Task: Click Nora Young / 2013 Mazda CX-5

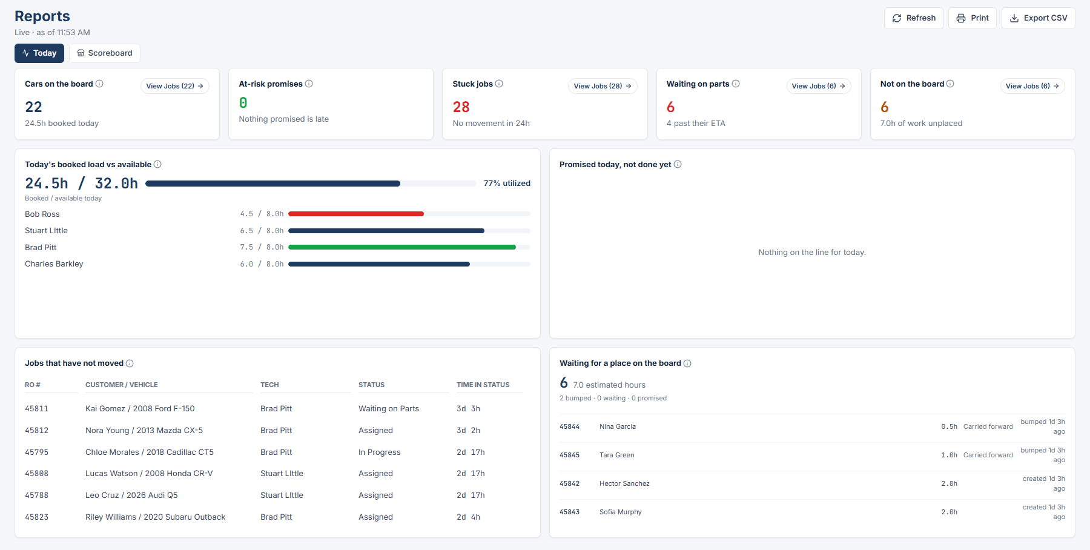Action: tap(144, 431)
